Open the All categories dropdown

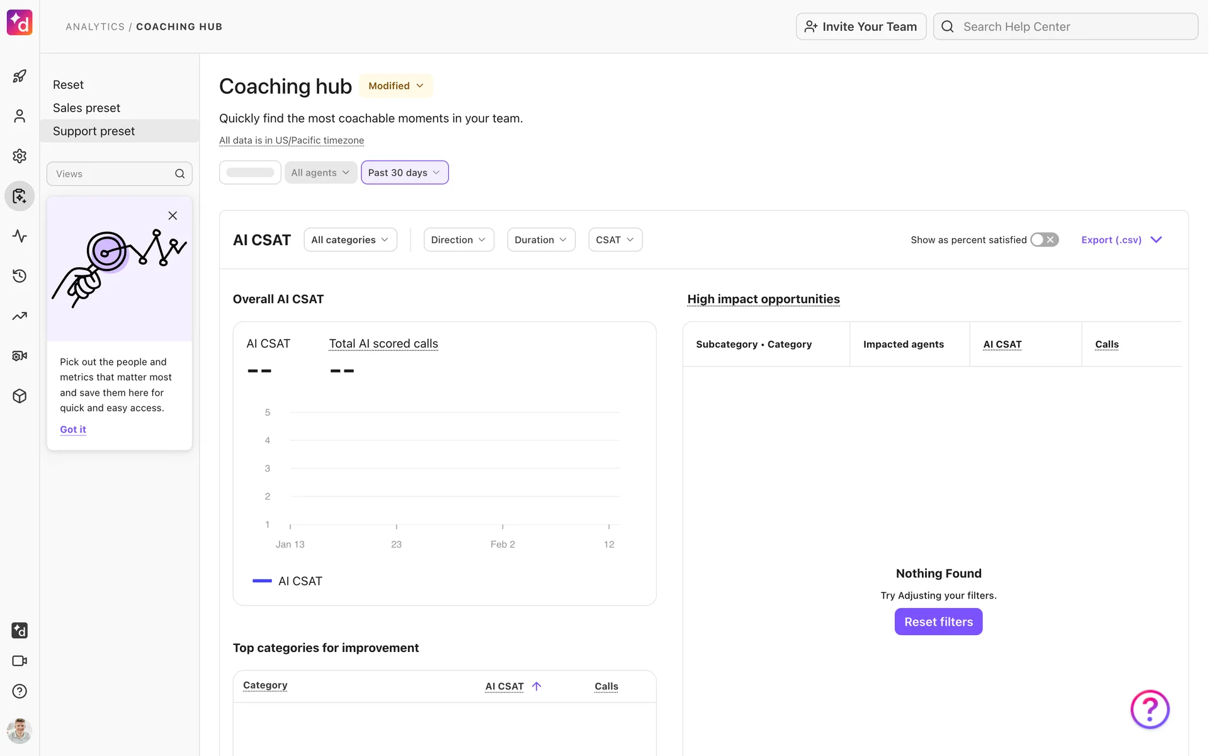tap(350, 240)
